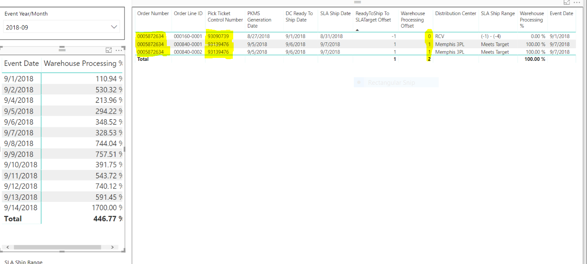This screenshot has height=264, width=587.
Task: Select the 9/5/2018 row in left table
Action: (x=63, y=111)
